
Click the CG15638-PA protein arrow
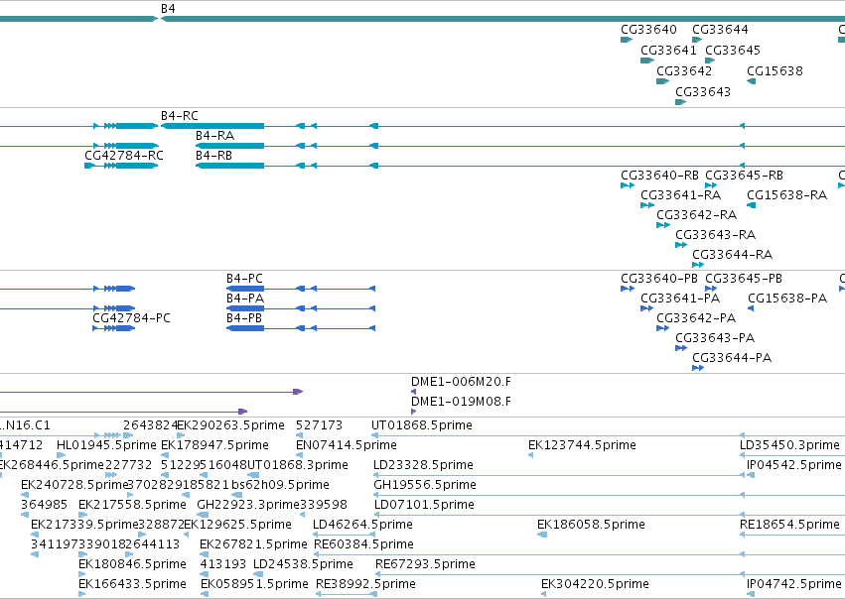point(751,308)
